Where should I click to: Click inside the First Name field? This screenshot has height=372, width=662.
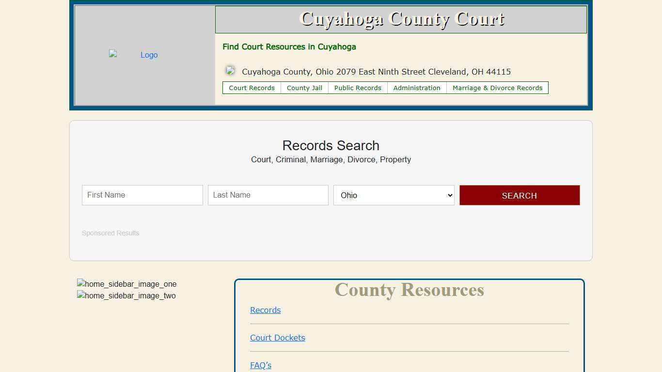click(x=142, y=195)
